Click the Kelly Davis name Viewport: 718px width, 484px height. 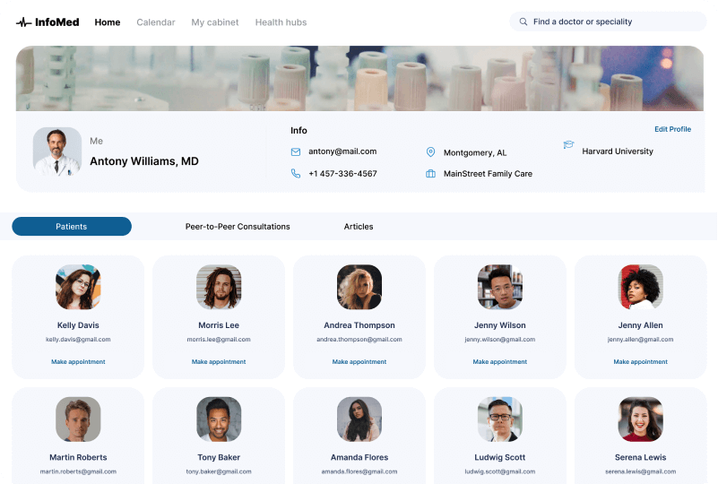pos(78,325)
